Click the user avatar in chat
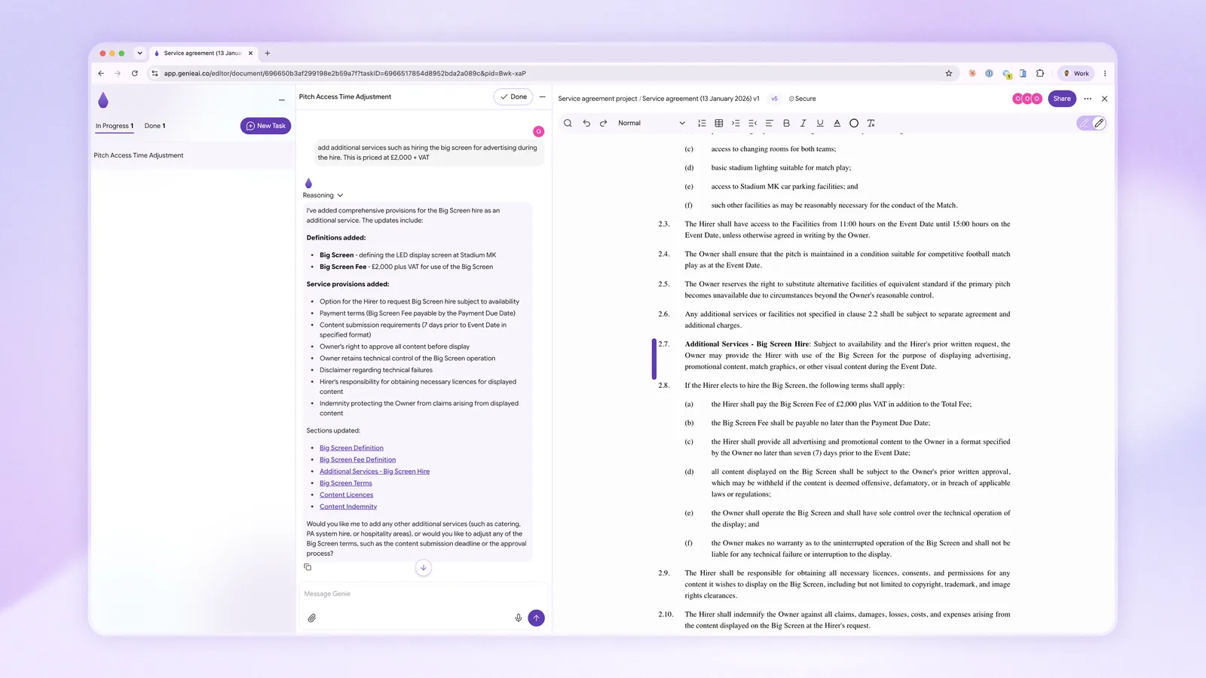1206x678 pixels. click(538, 131)
